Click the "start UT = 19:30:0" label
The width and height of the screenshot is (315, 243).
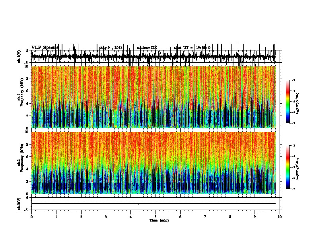(x=192, y=48)
